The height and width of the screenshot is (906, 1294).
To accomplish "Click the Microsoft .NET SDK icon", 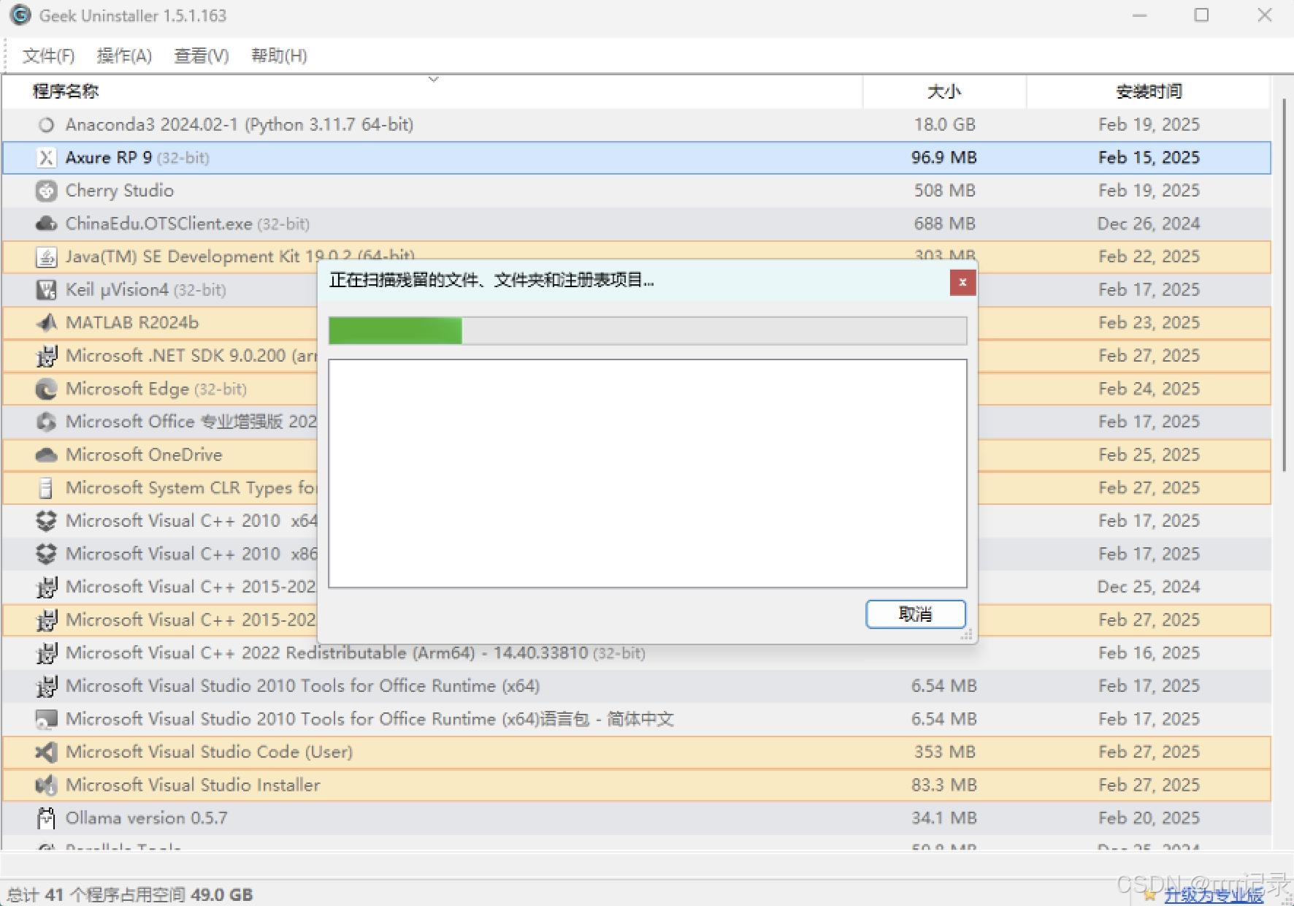I will tap(46, 356).
